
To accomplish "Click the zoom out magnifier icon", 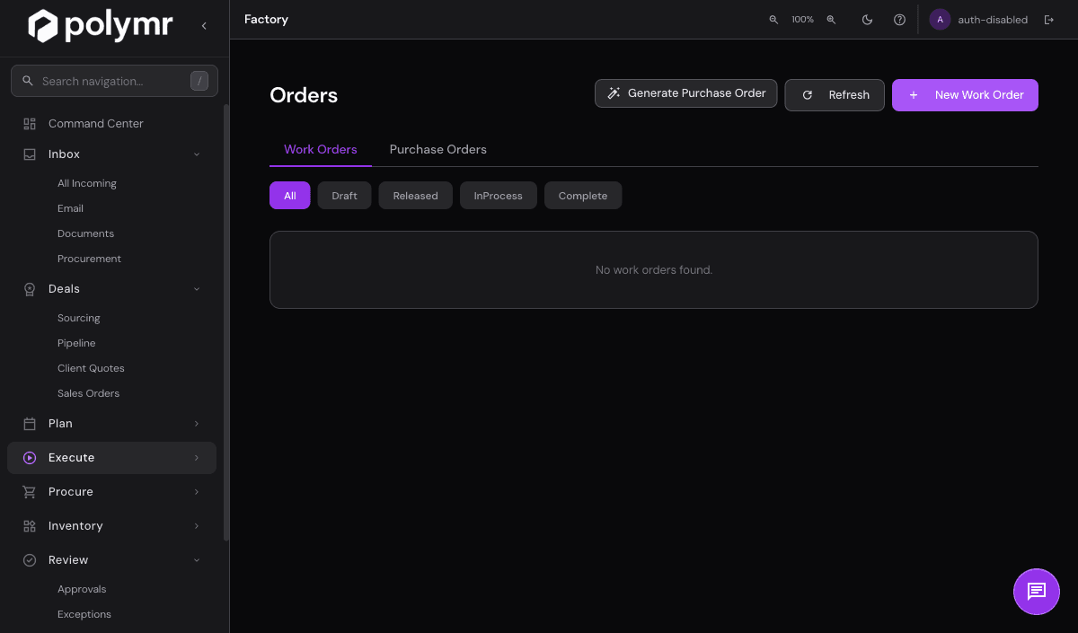I will [x=773, y=20].
